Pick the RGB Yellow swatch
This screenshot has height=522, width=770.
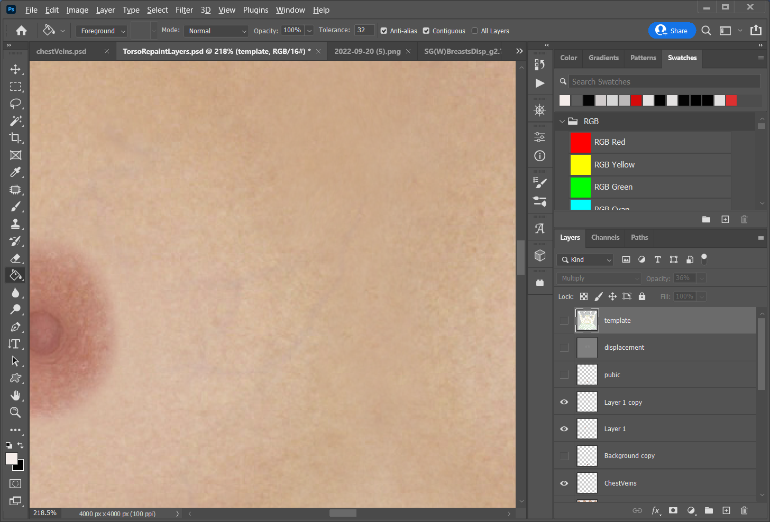pos(580,165)
